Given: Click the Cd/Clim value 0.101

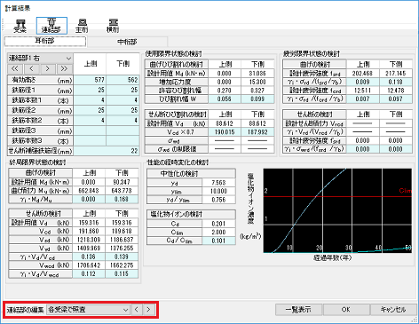Looking at the screenshot, I should [x=218, y=241].
